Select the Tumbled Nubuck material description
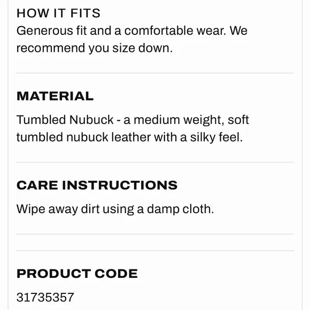Screen dimensions: 310x310 [x=133, y=128]
